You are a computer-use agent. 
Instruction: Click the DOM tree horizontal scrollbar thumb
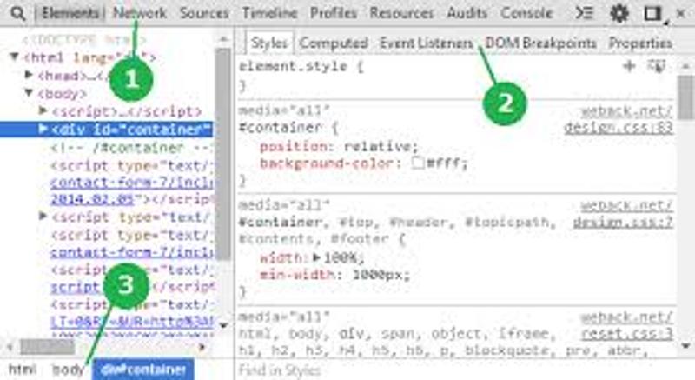48,346
